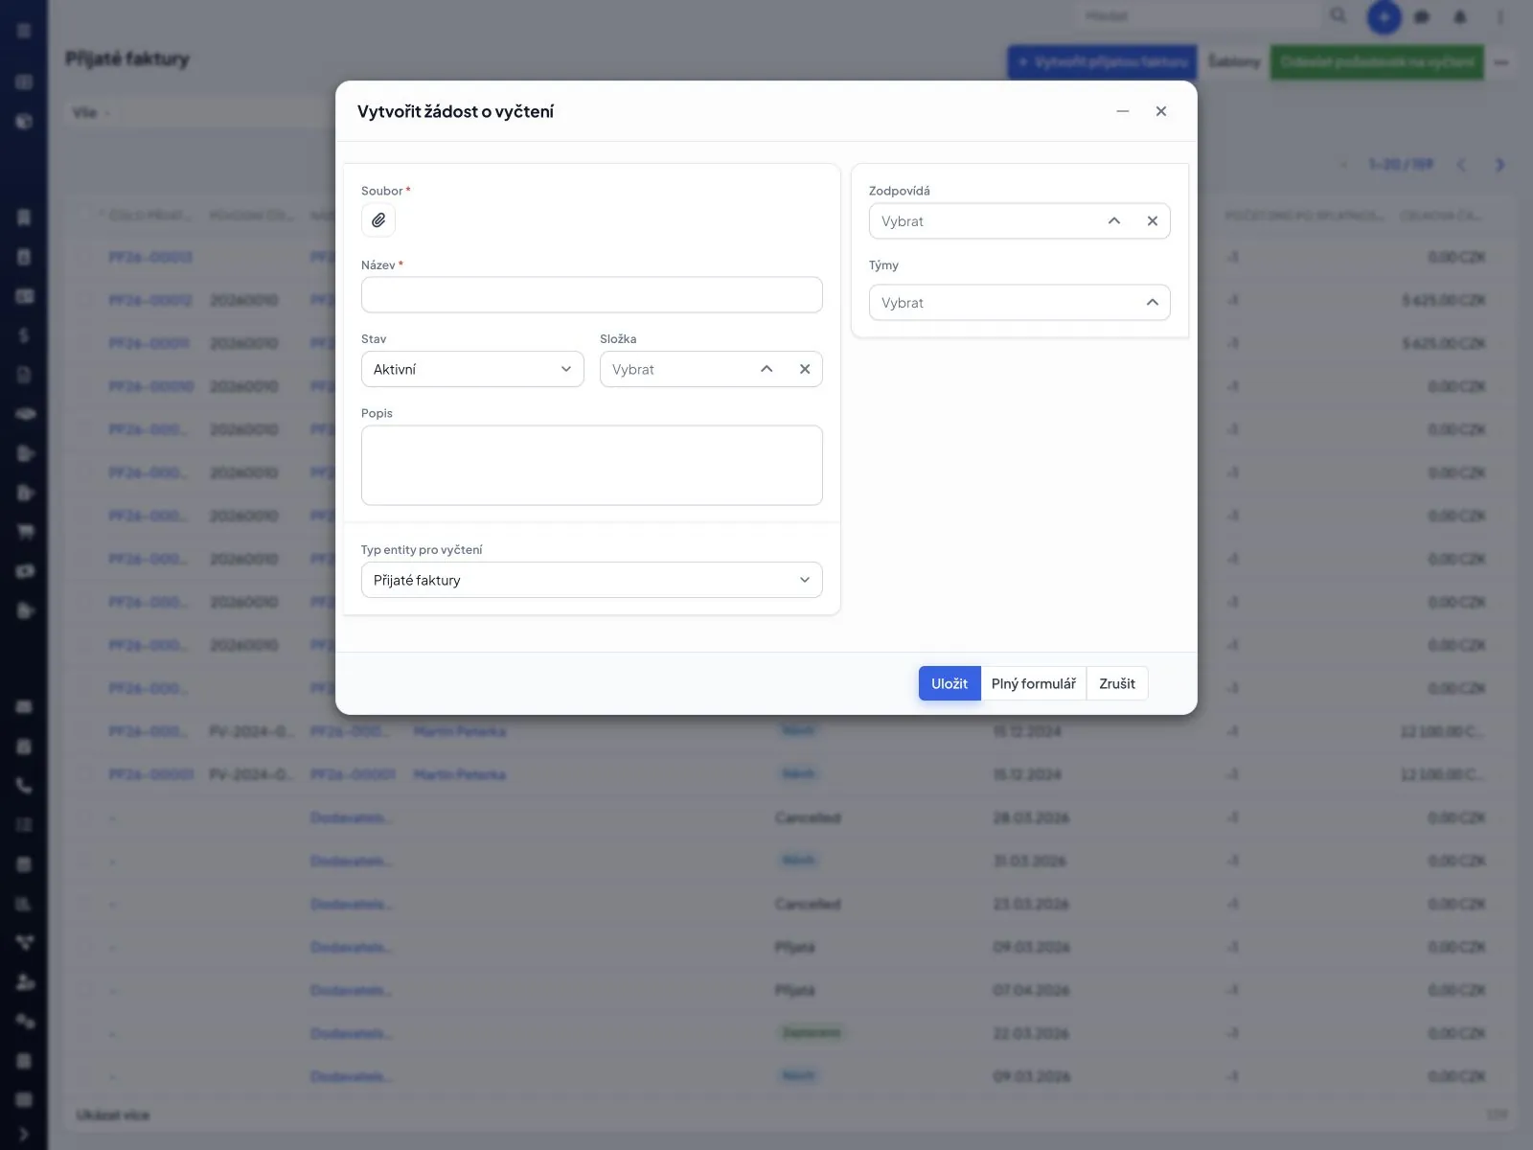1533x1150 pixels.
Task: Open the Stav dropdown showing Aktivní
Action: [472, 369]
